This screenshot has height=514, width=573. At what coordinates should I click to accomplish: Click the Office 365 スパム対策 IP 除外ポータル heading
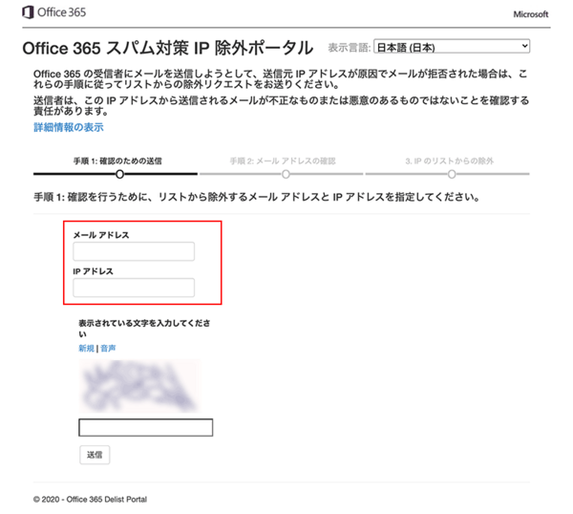point(168,48)
